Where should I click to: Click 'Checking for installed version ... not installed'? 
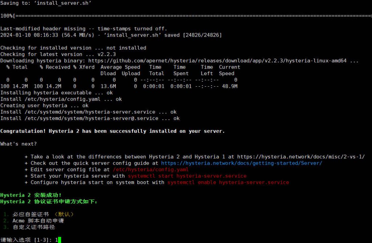point(73,48)
